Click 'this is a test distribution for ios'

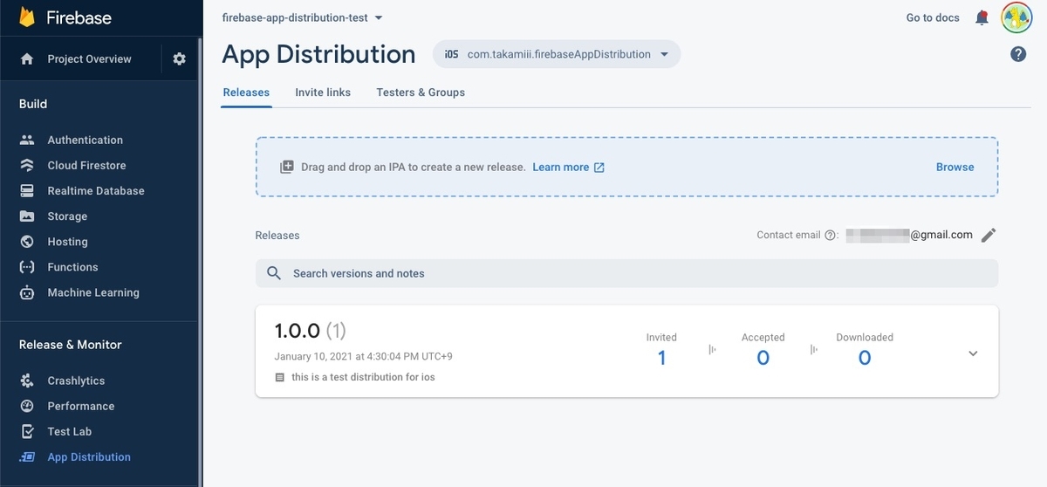[x=363, y=377]
